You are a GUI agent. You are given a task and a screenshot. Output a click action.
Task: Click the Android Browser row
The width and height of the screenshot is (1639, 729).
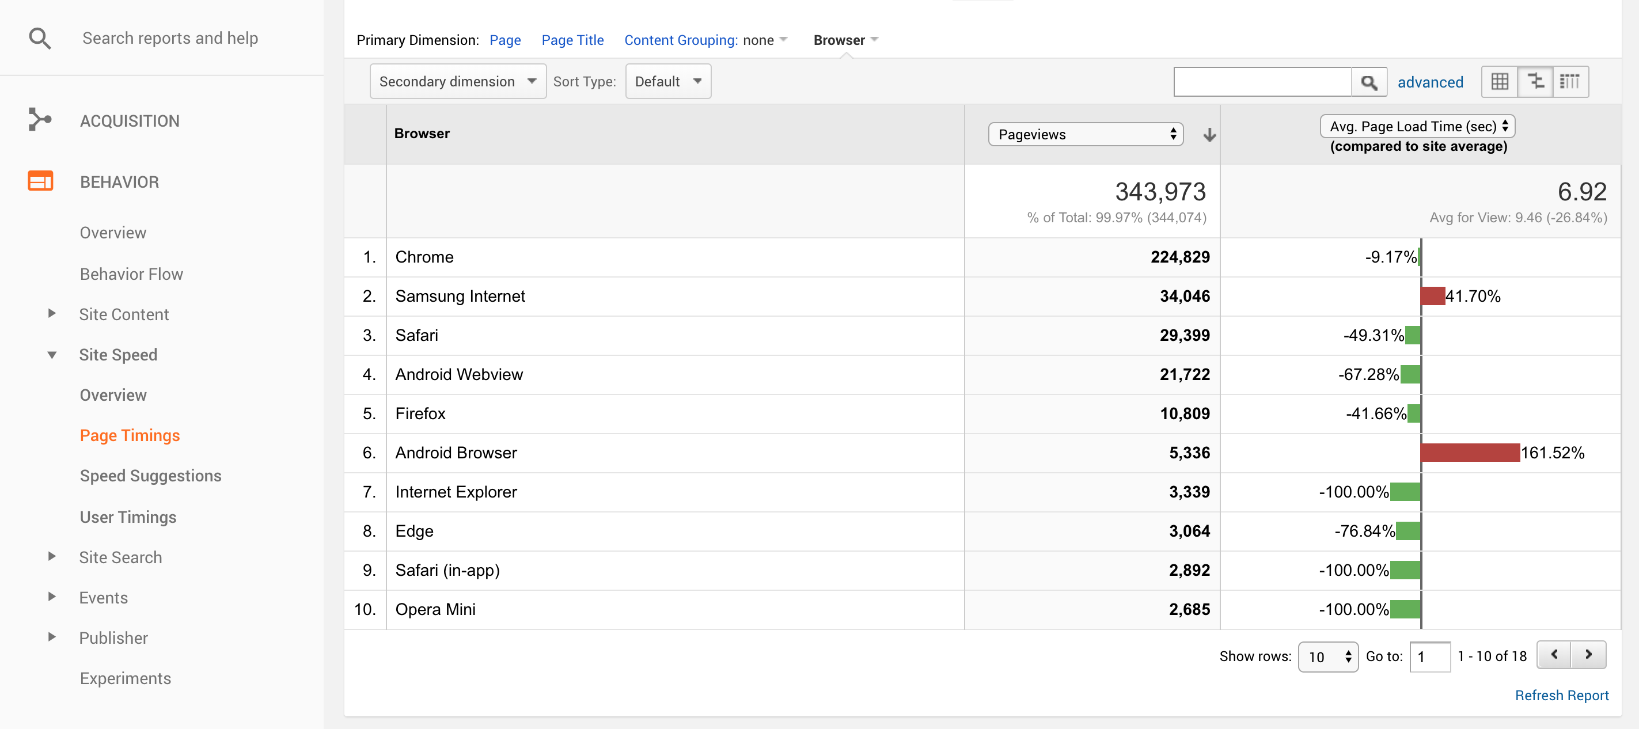tap(982, 453)
